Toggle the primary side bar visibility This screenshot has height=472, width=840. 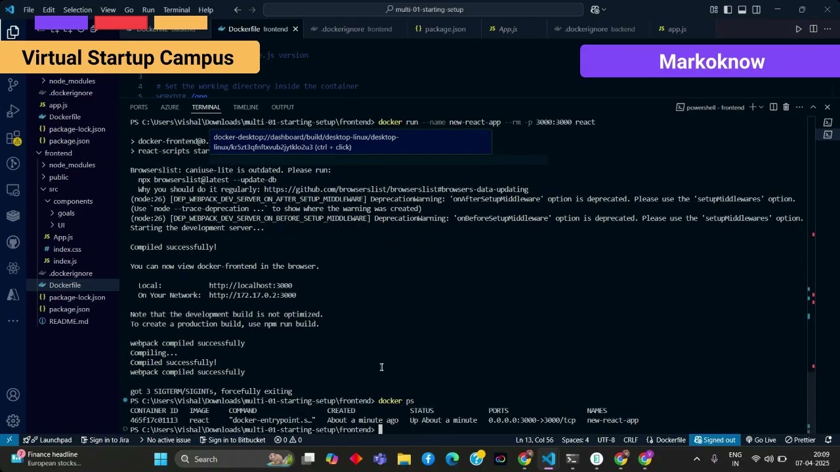728,9
